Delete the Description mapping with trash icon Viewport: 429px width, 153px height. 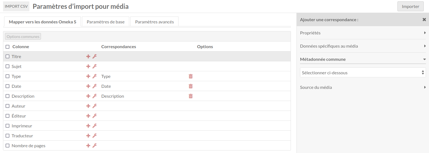pos(190,96)
